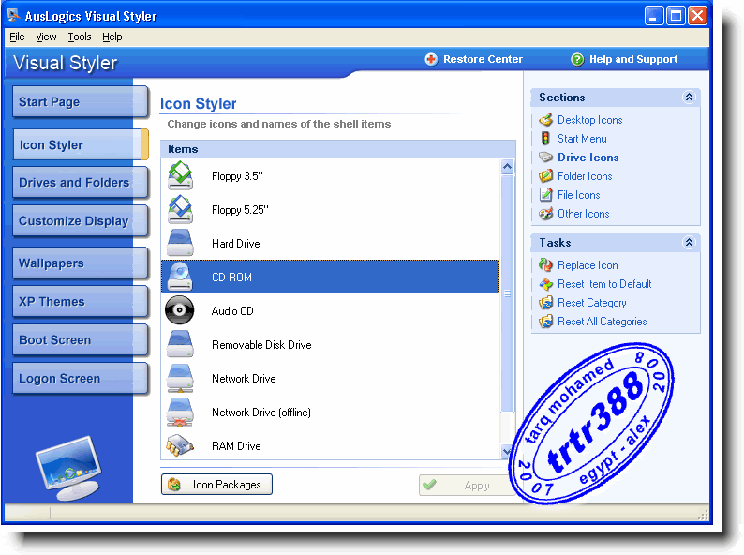Click the Other Icons palette icon
Screen dimensions: 744x555
[545, 214]
